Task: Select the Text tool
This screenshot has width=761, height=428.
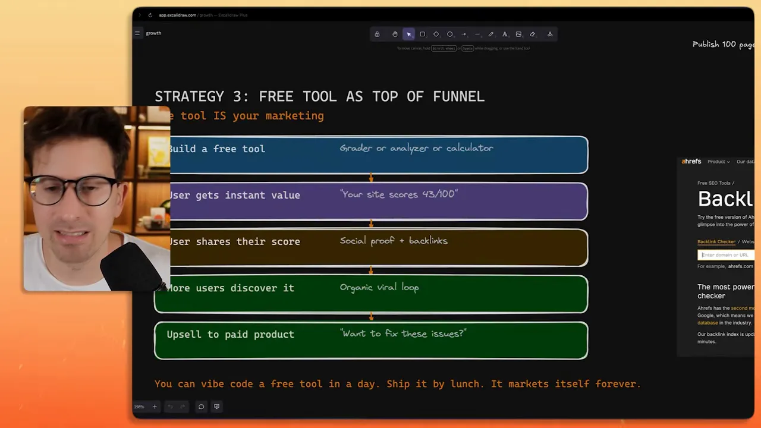Action: click(x=505, y=34)
